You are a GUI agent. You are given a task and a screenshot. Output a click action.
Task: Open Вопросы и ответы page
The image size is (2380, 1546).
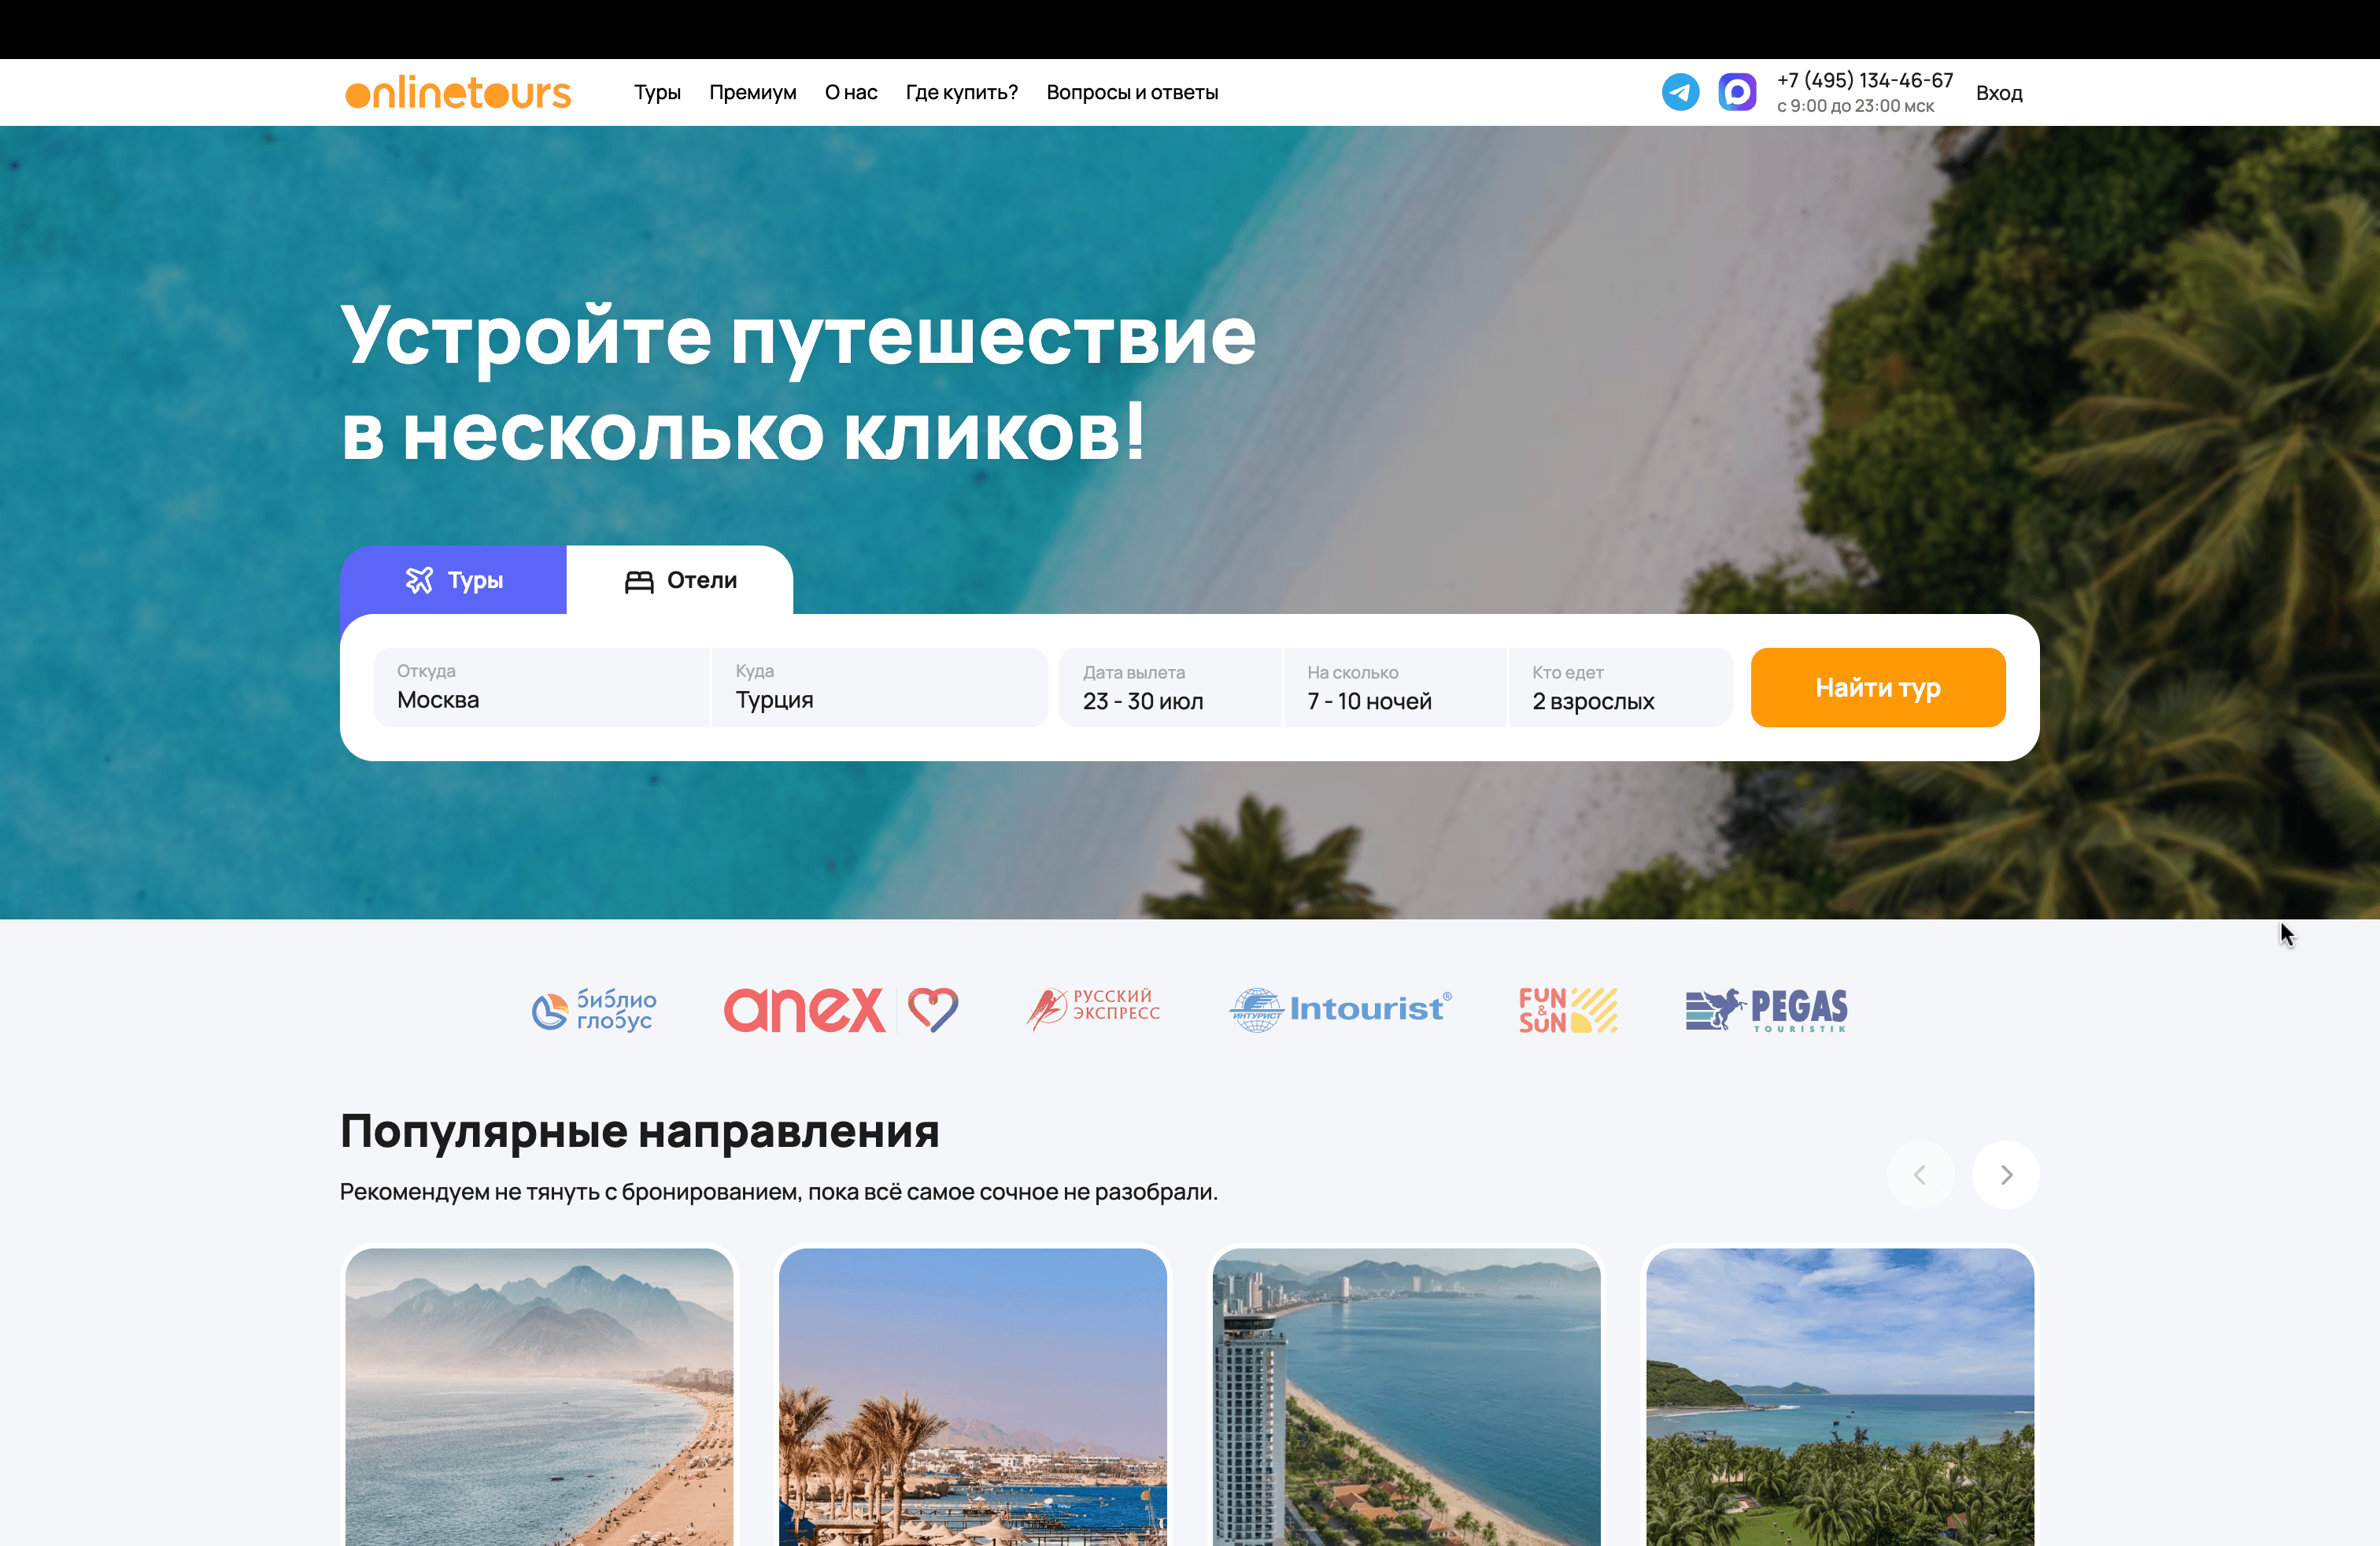[1132, 92]
